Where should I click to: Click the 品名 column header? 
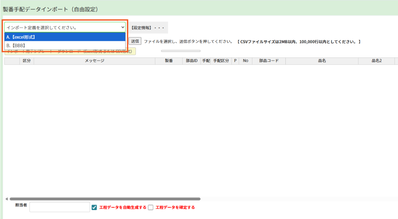pos(322,61)
